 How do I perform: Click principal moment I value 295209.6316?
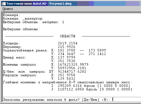(70, 86)
